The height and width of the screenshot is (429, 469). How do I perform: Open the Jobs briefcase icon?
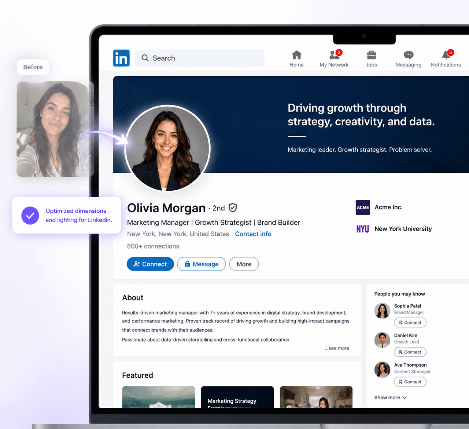tap(371, 55)
